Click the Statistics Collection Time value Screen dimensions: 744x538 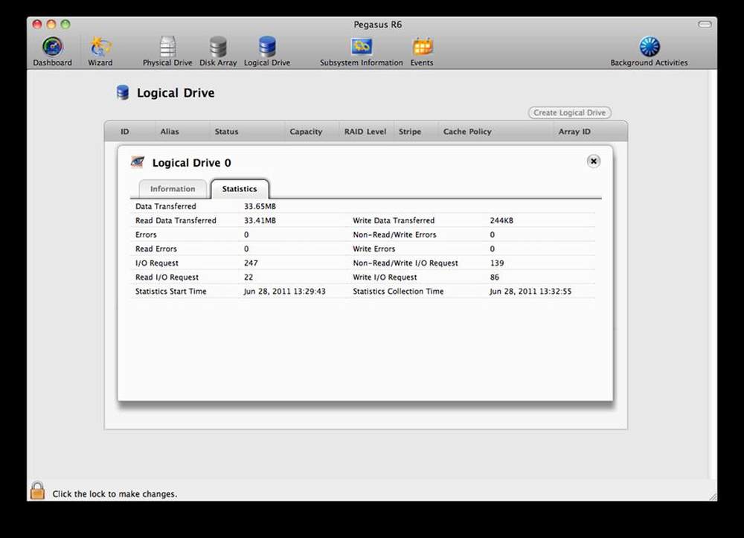pos(530,292)
